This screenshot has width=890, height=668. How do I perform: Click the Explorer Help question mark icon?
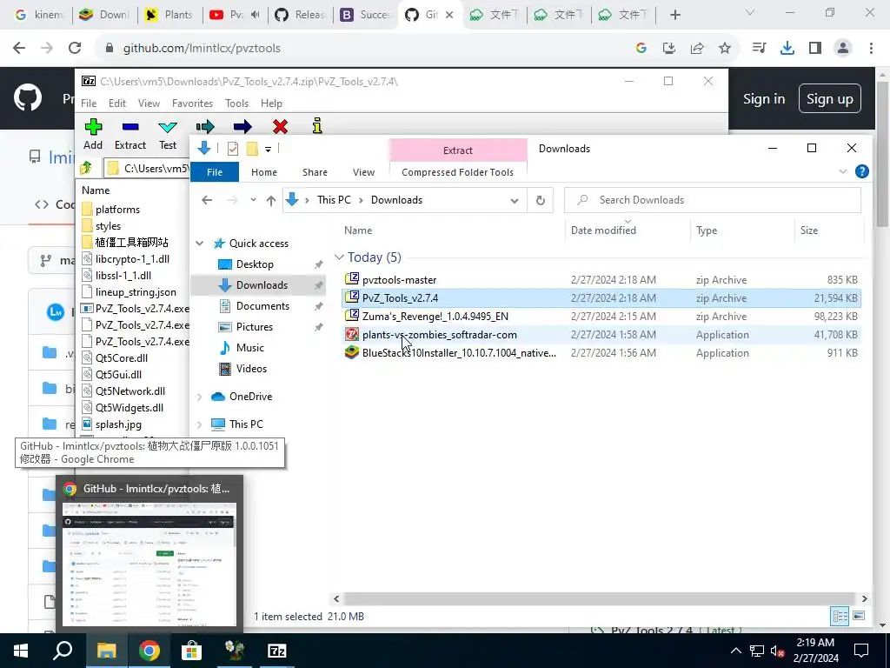click(861, 171)
